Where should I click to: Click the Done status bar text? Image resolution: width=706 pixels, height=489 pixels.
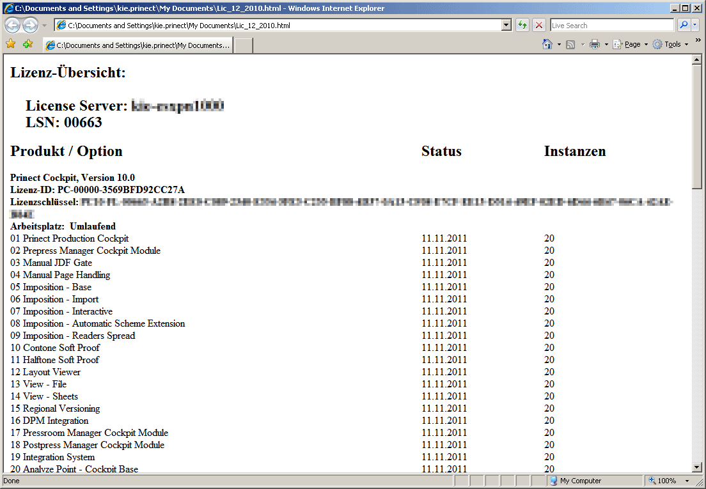(x=12, y=481)
